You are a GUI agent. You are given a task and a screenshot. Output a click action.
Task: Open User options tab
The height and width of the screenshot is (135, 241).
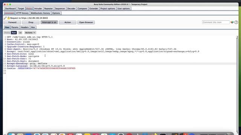(x=124, y=9)
